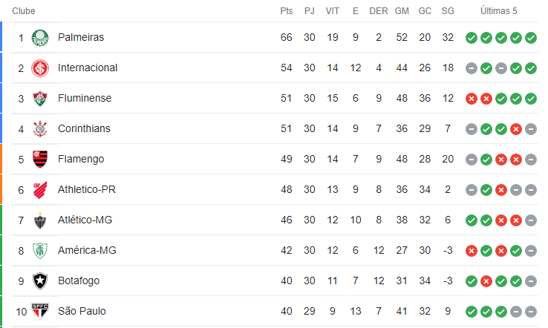
Task: Open the Palmeiras team name link
Action: 81,37
